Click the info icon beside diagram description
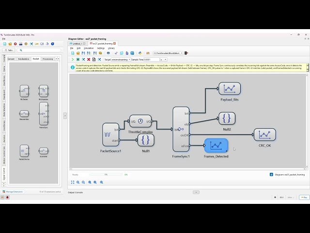The height and width of the screenshot is (233, 310). (x=73, y=67)
